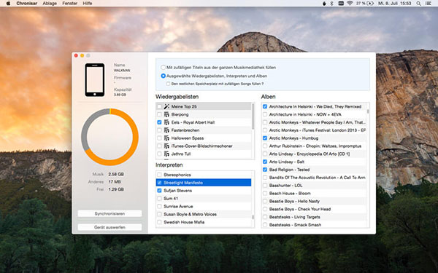Click playlist icon beside Eels - Royal Albert Hall
438x273 pixels.
tap(166, 122)
